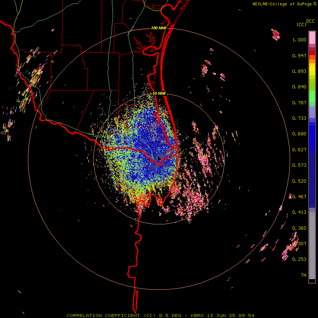Click the 50 NMI range ring label
Screen dimensions: 318x318
click(x=159, y=94)
